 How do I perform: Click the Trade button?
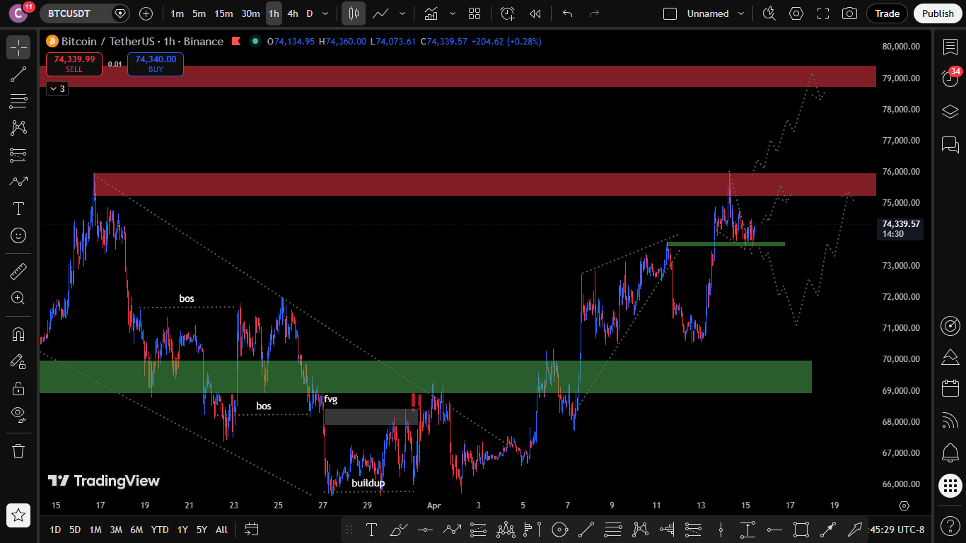[888, 13]
